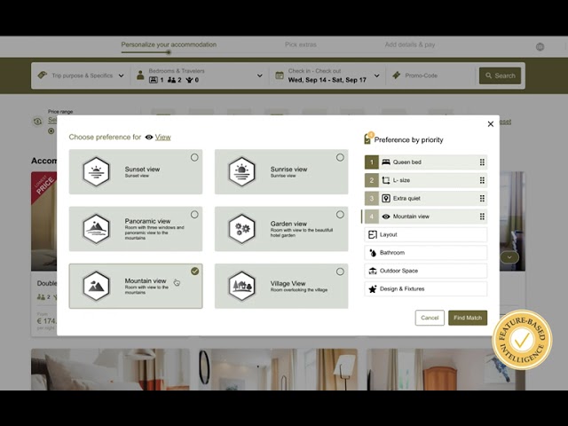Image resolution: width=568 pixels, height=426 pixels.
Task: Click the Panoramic view mountain icon
Action: [96, 229]
